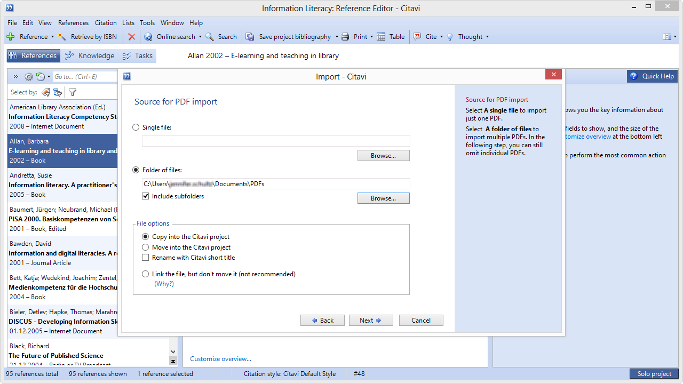Click the Search magnifier icon
This screenshot has height=384, width=683.
[210, 37]
